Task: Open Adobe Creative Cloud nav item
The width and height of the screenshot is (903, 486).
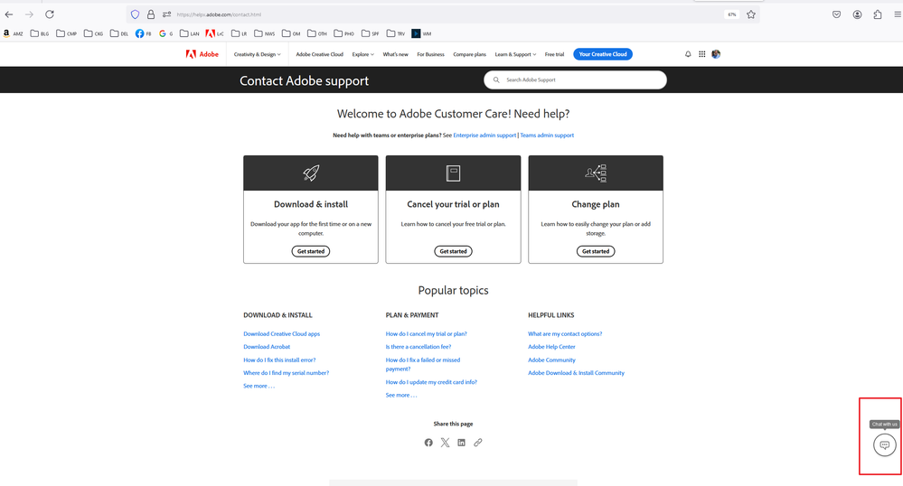Action: pos(320,54)
